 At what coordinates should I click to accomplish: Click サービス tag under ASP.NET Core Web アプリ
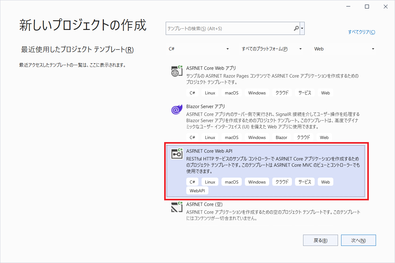click(305, 93)
